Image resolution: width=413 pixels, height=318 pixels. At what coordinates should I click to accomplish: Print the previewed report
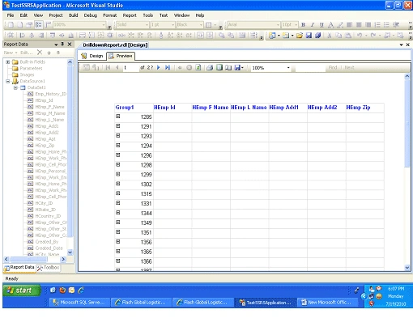pos(210,67)
